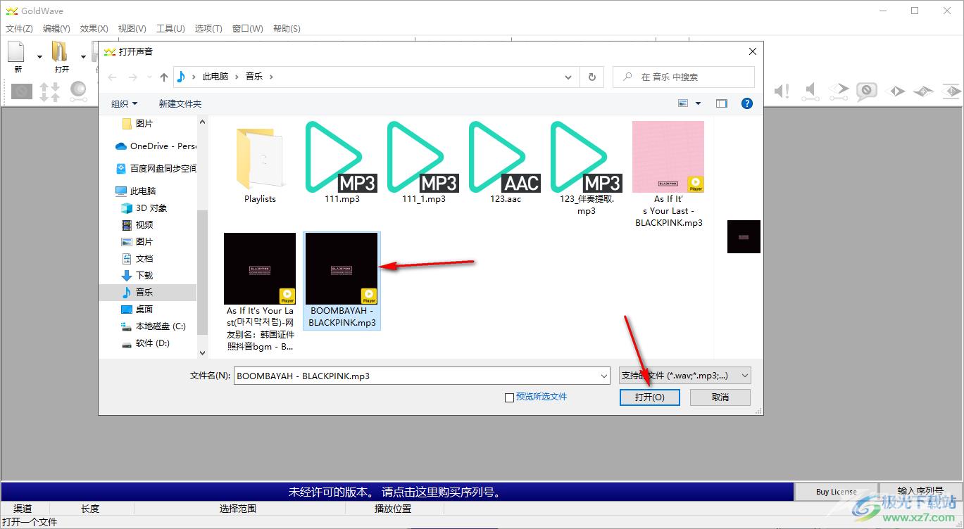Click the sphere icon in the second toolbar
Viewport: 964px width, 529px height.
tap(78, 91)
